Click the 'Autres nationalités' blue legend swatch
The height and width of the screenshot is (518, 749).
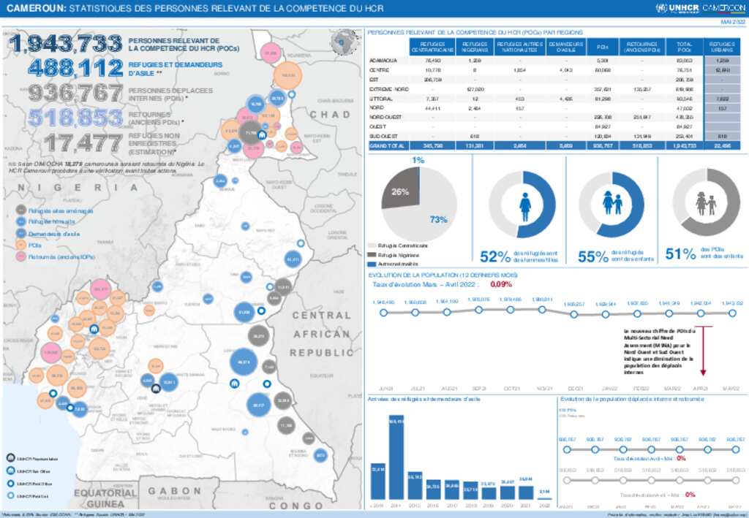pos(372,264)
